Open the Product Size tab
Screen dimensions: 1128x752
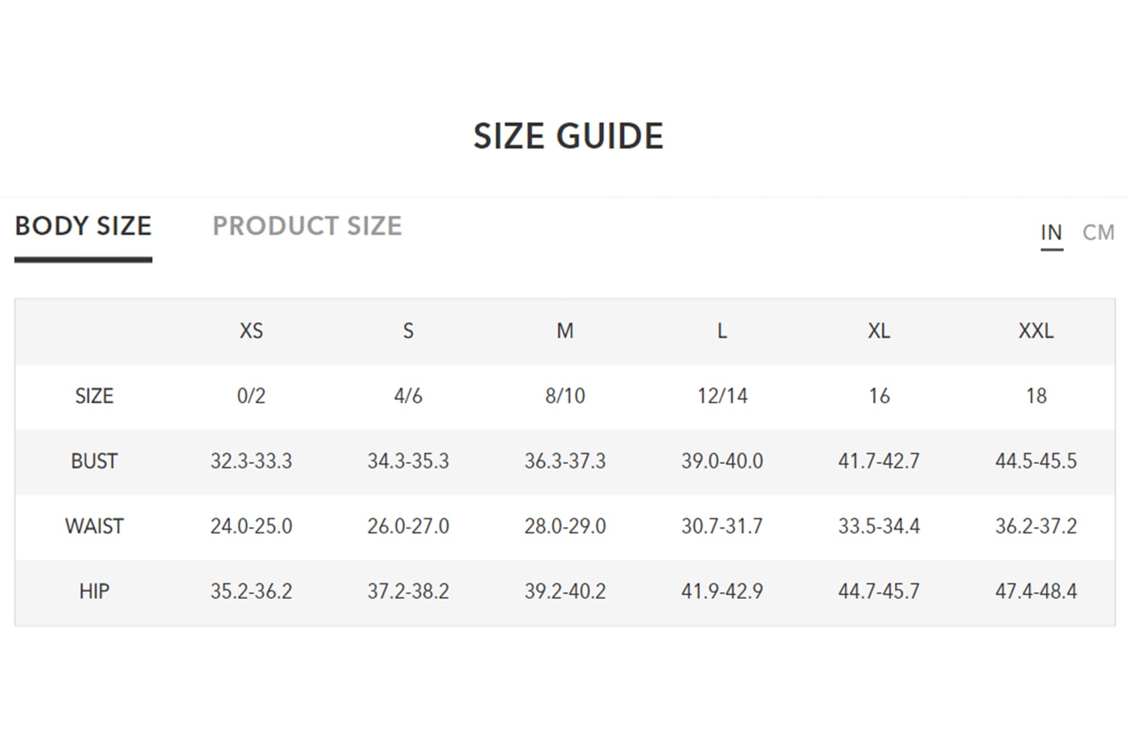[307, 226]
